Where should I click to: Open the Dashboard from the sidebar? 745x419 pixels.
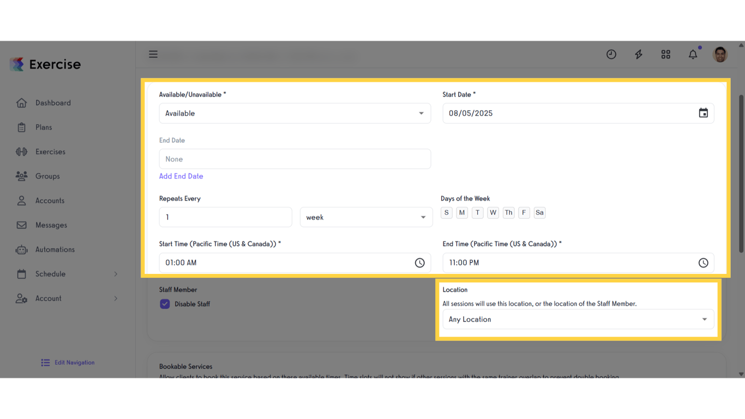53,103
